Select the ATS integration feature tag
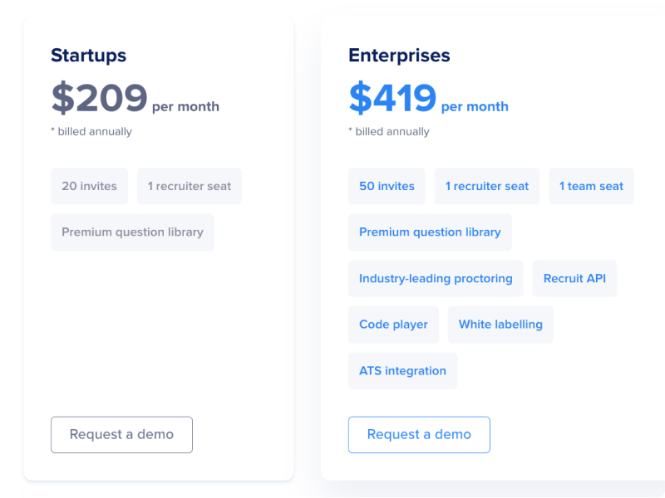 tap(402, 371)
